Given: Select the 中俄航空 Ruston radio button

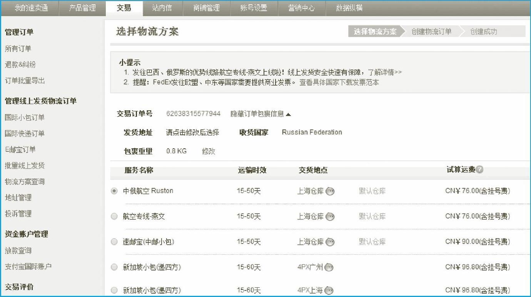Looking at the screenshot, I should 114,191.
